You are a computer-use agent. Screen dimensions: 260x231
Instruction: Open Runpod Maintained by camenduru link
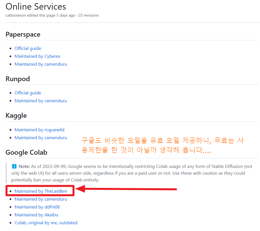(x=41, y=101)
